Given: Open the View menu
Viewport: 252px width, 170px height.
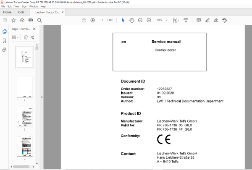Looking at the screenshot, I should pos(17,6).
